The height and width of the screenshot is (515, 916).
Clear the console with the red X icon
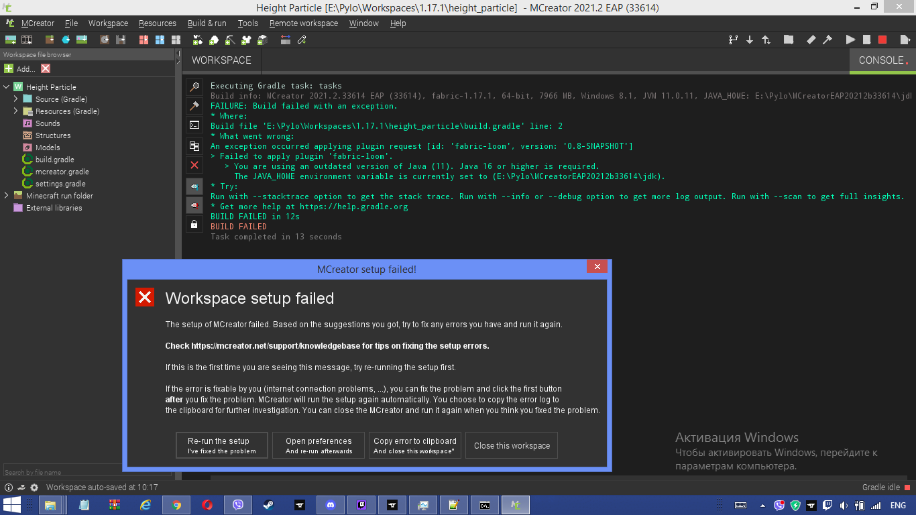(194, 165)
